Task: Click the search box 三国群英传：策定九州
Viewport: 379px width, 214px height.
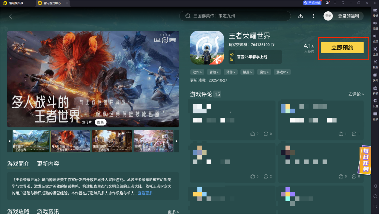Action: point(235,16)
